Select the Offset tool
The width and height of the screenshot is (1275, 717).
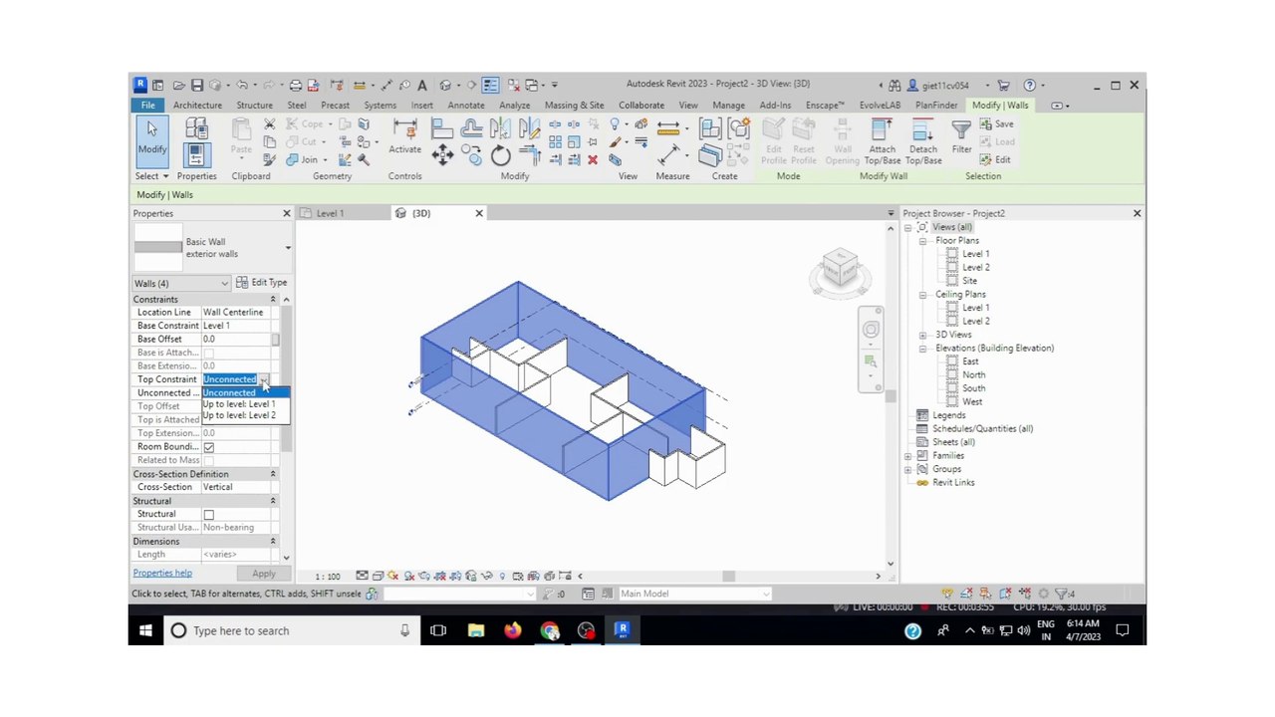(472, 127)
